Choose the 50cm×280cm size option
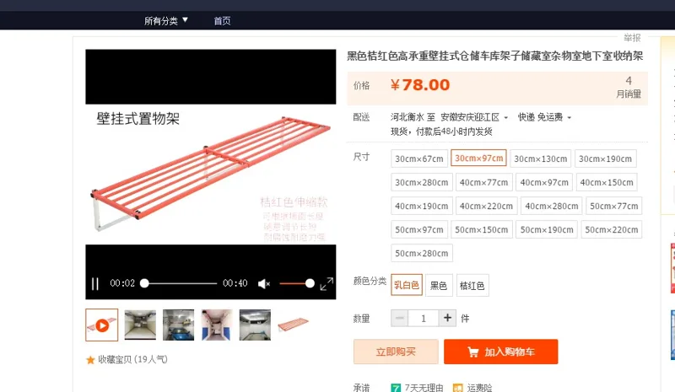The width and height of the screenshot is (675, 392). pyautogui.click(x=421, y=253)
